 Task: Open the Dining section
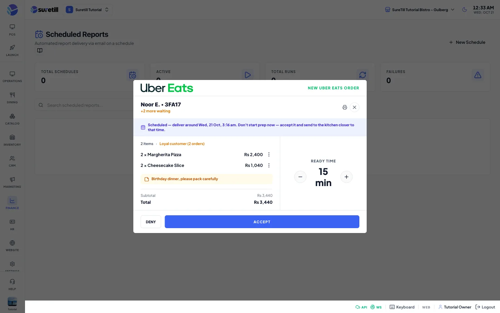[12, 98]
